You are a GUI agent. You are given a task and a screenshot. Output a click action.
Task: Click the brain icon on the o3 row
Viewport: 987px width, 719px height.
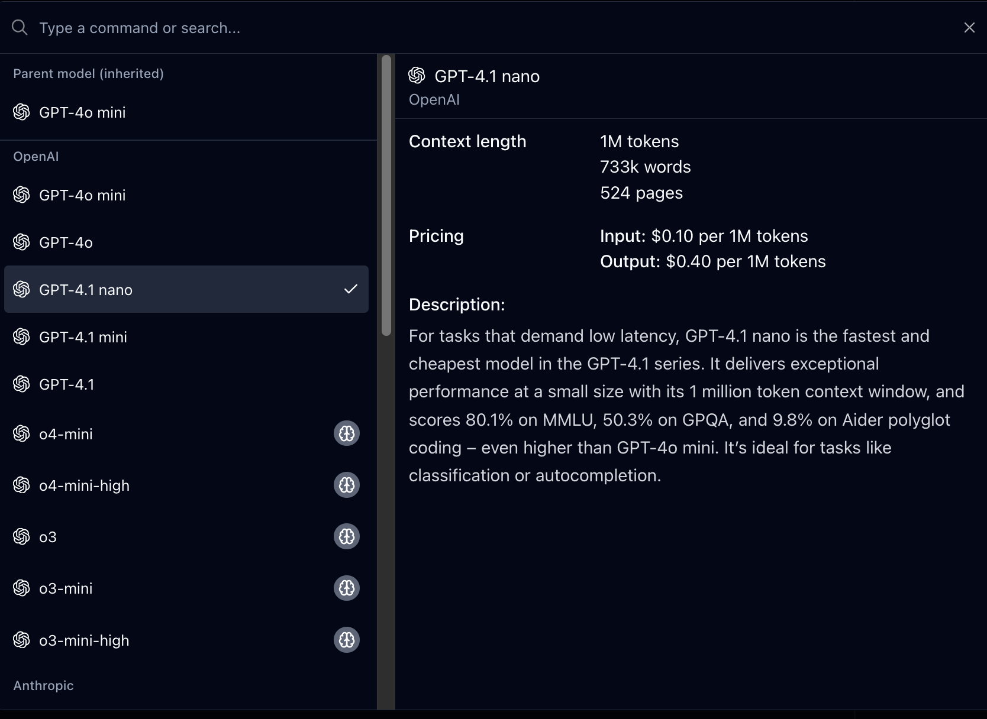347,536
